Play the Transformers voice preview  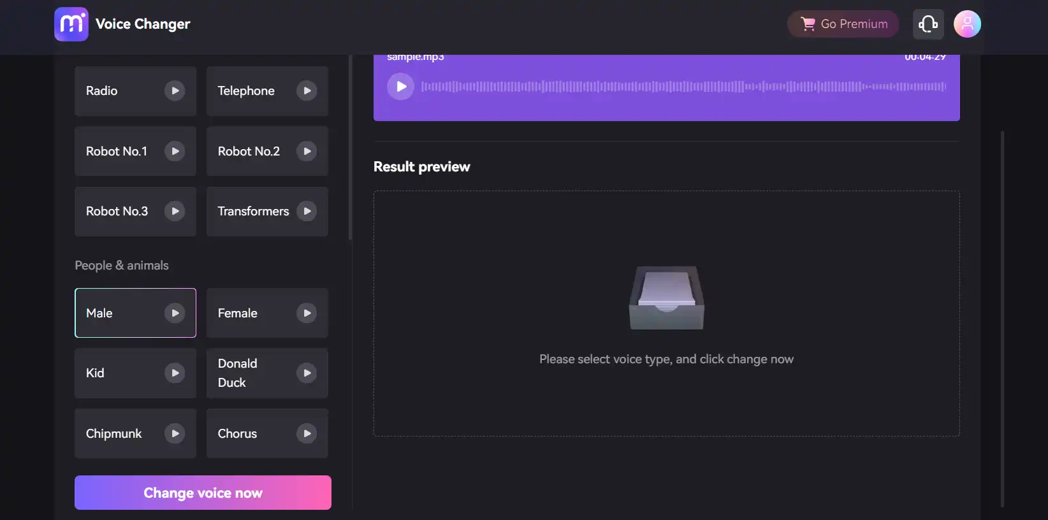pos(307,211)
